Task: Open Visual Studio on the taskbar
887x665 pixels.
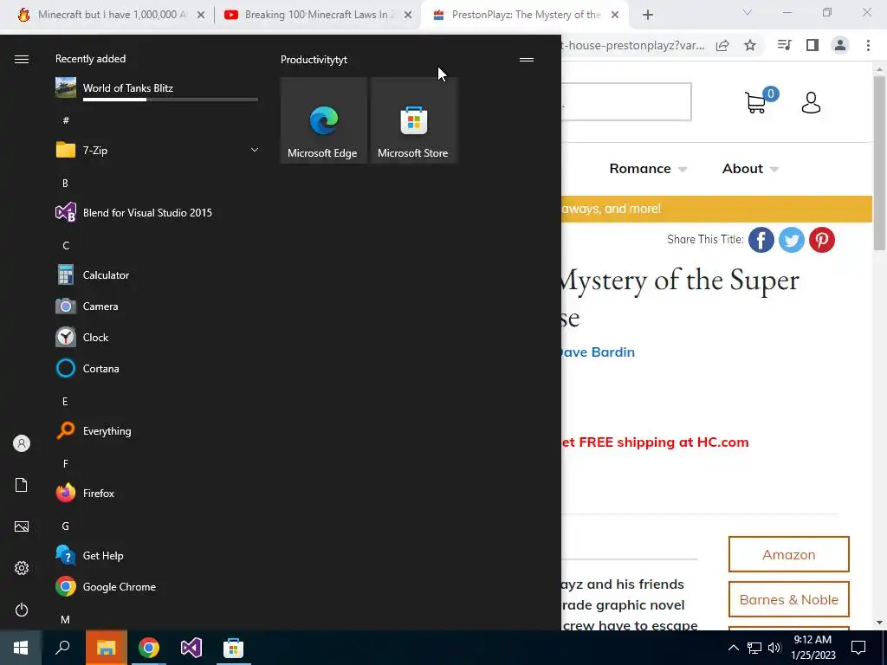Action: [191, 648]
